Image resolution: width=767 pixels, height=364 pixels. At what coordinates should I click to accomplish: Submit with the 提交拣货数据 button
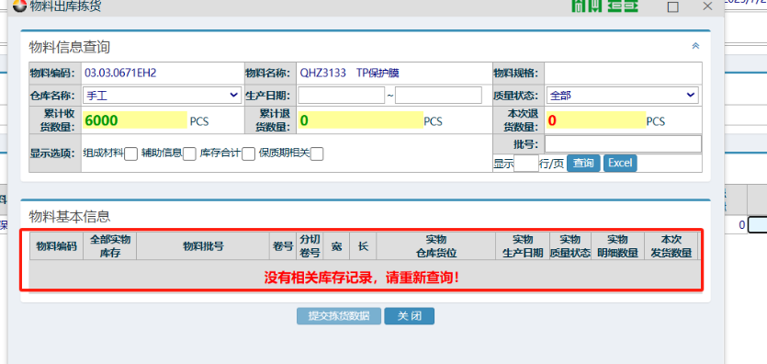pos(339,316)
